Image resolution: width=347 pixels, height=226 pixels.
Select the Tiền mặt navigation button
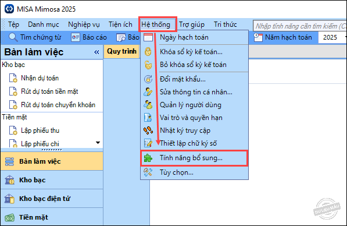tap(52, 217)
